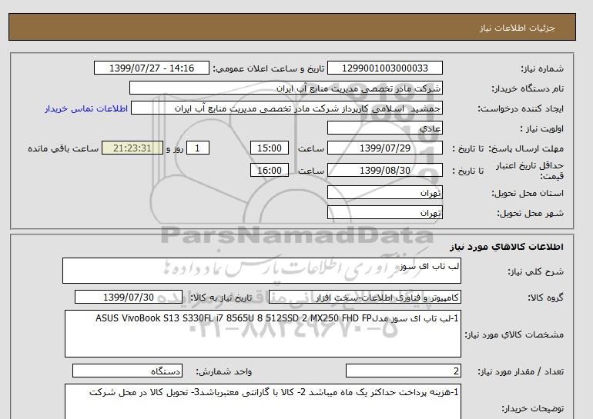Click the unit of measure field دستگاه
The image size is (593, 419).
tap(127, 371)
